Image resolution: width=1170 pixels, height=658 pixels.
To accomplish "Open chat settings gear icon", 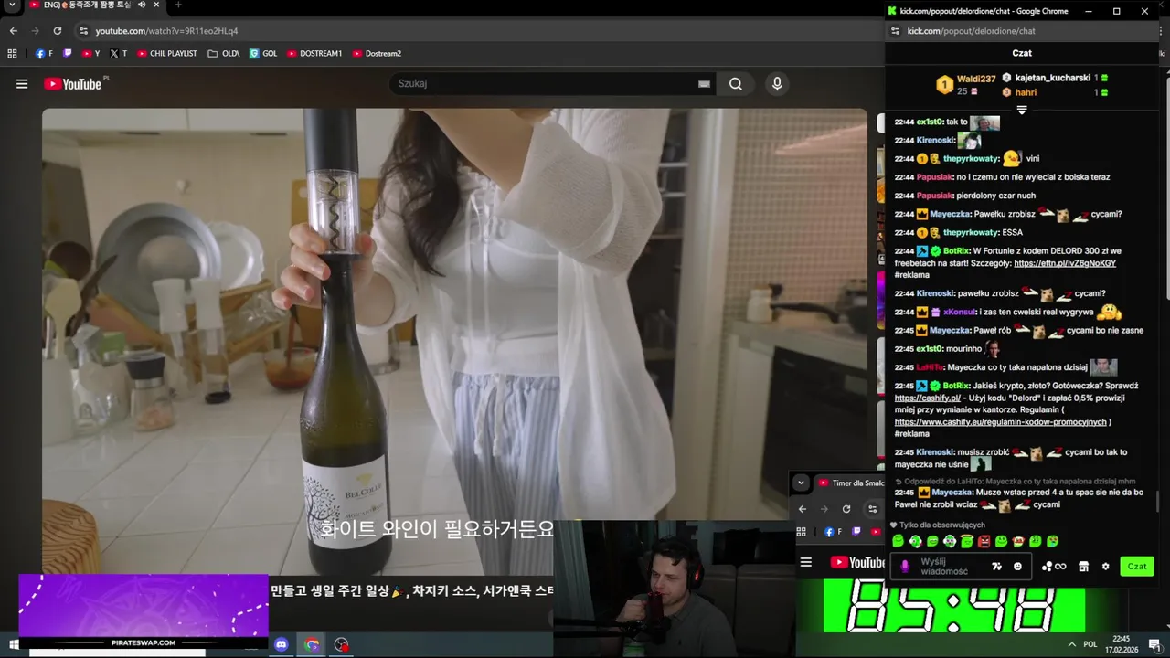I will point(1105,567).
